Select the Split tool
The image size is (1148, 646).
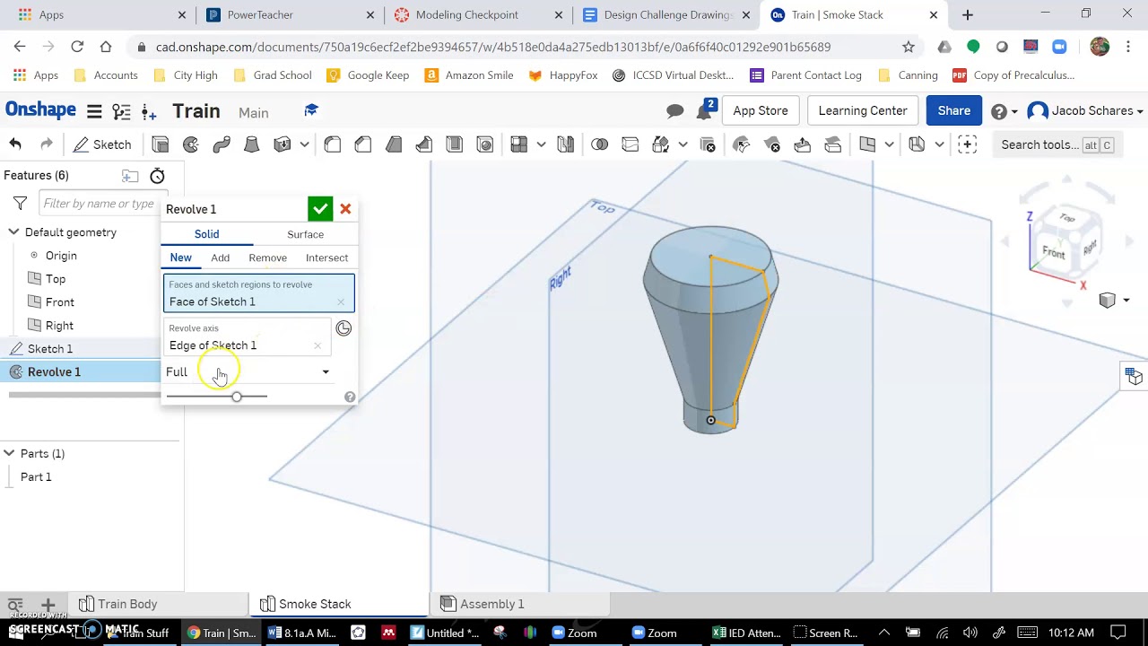coord(630,144)
